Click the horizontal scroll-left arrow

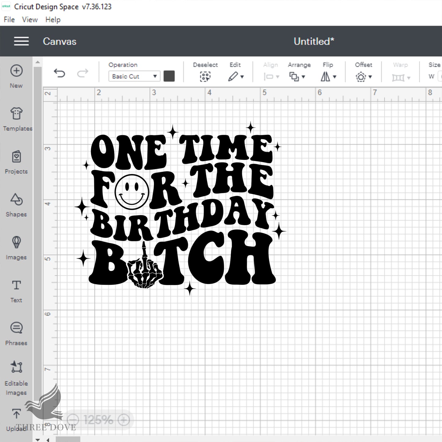click(x=47, y=440)
